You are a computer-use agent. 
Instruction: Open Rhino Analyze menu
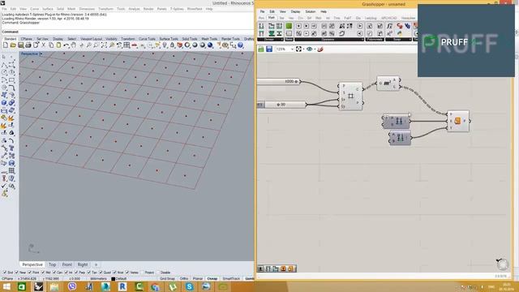[134, 9]
